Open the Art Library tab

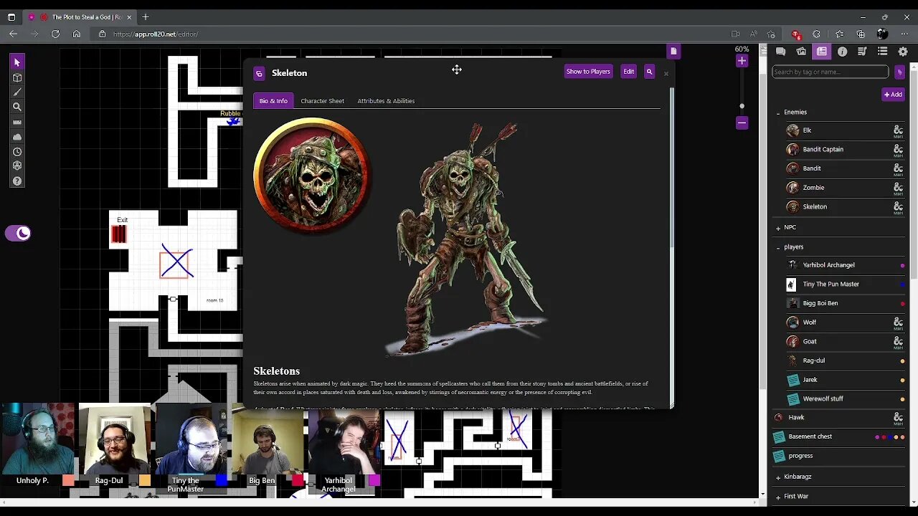click(x=801, y=52)
